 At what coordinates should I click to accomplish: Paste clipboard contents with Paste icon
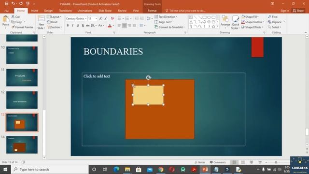(6, 19)
